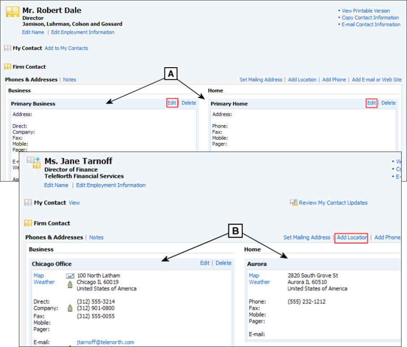Viewport: 407px width, 347px height.
Task: Delete the Primary Home location
Action: (x=389, y=103)
